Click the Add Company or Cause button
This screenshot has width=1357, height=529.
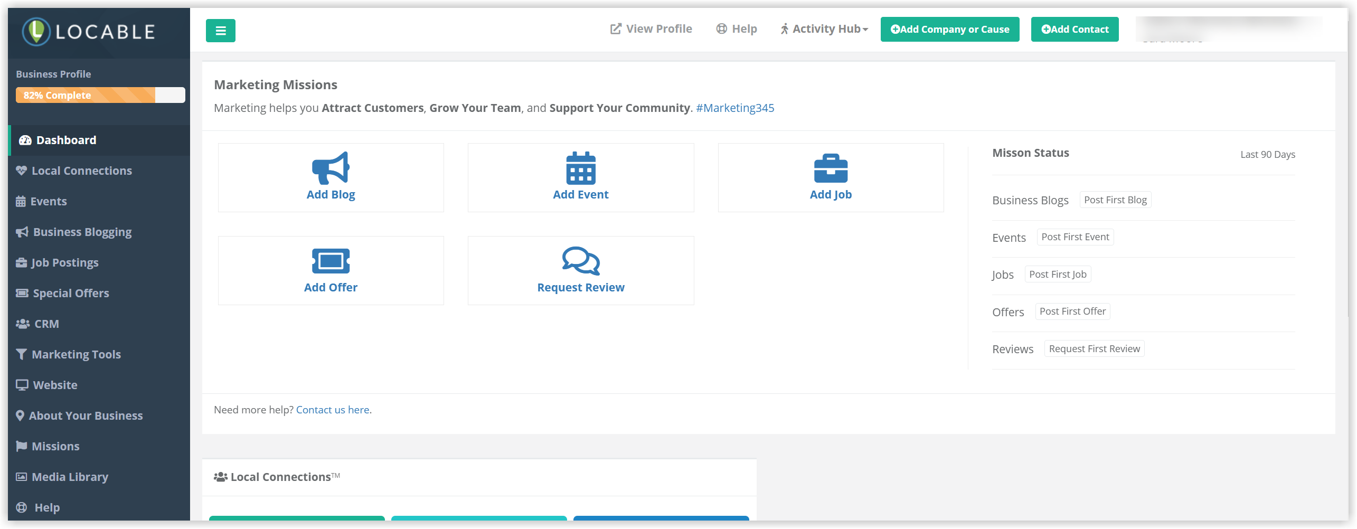point(950,30)
